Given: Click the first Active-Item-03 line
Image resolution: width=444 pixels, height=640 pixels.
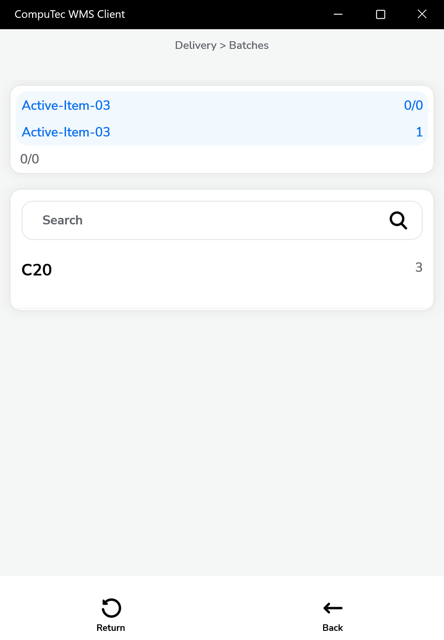Looking at the screenshot, I should (66, 105).
